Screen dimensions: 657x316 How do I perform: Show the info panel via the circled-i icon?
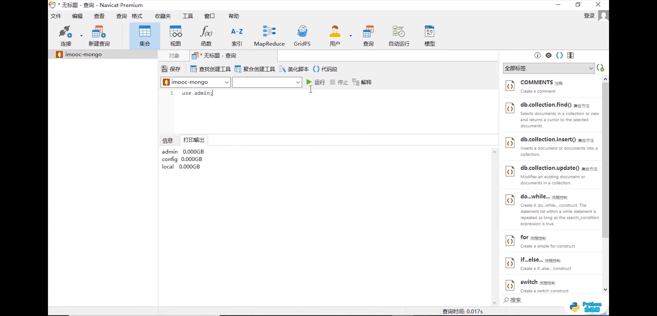pyautogui.click(x=537, y=55)
